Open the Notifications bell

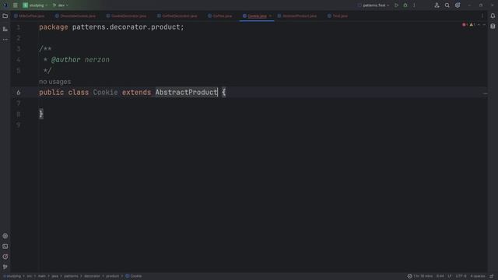pyautogui.click(x=493, y=16)
